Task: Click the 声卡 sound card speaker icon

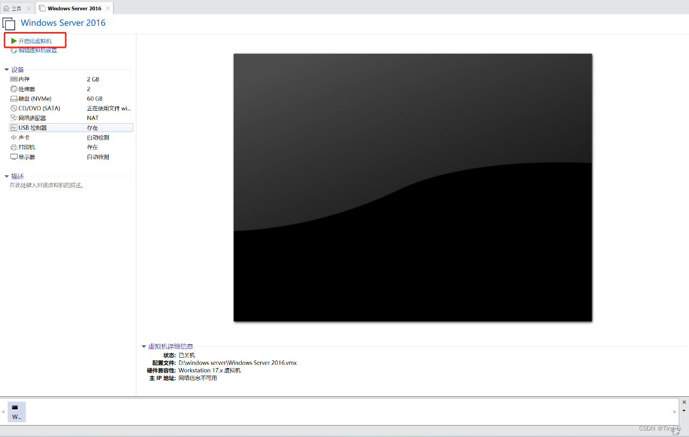Action: pyautogui.click(x=14, y=137)
